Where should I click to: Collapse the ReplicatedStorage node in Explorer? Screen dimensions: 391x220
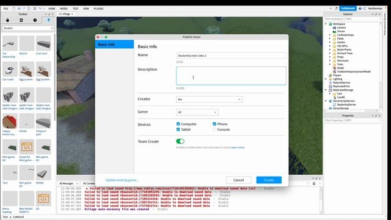click(x=326, y=90)
